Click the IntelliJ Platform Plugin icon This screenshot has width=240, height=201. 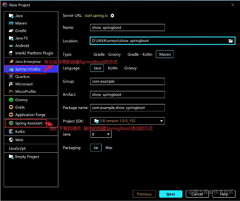click(x=11, y=53)
